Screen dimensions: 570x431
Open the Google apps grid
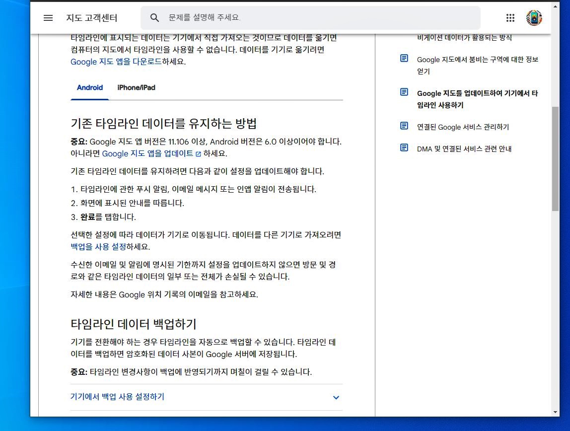510,18
